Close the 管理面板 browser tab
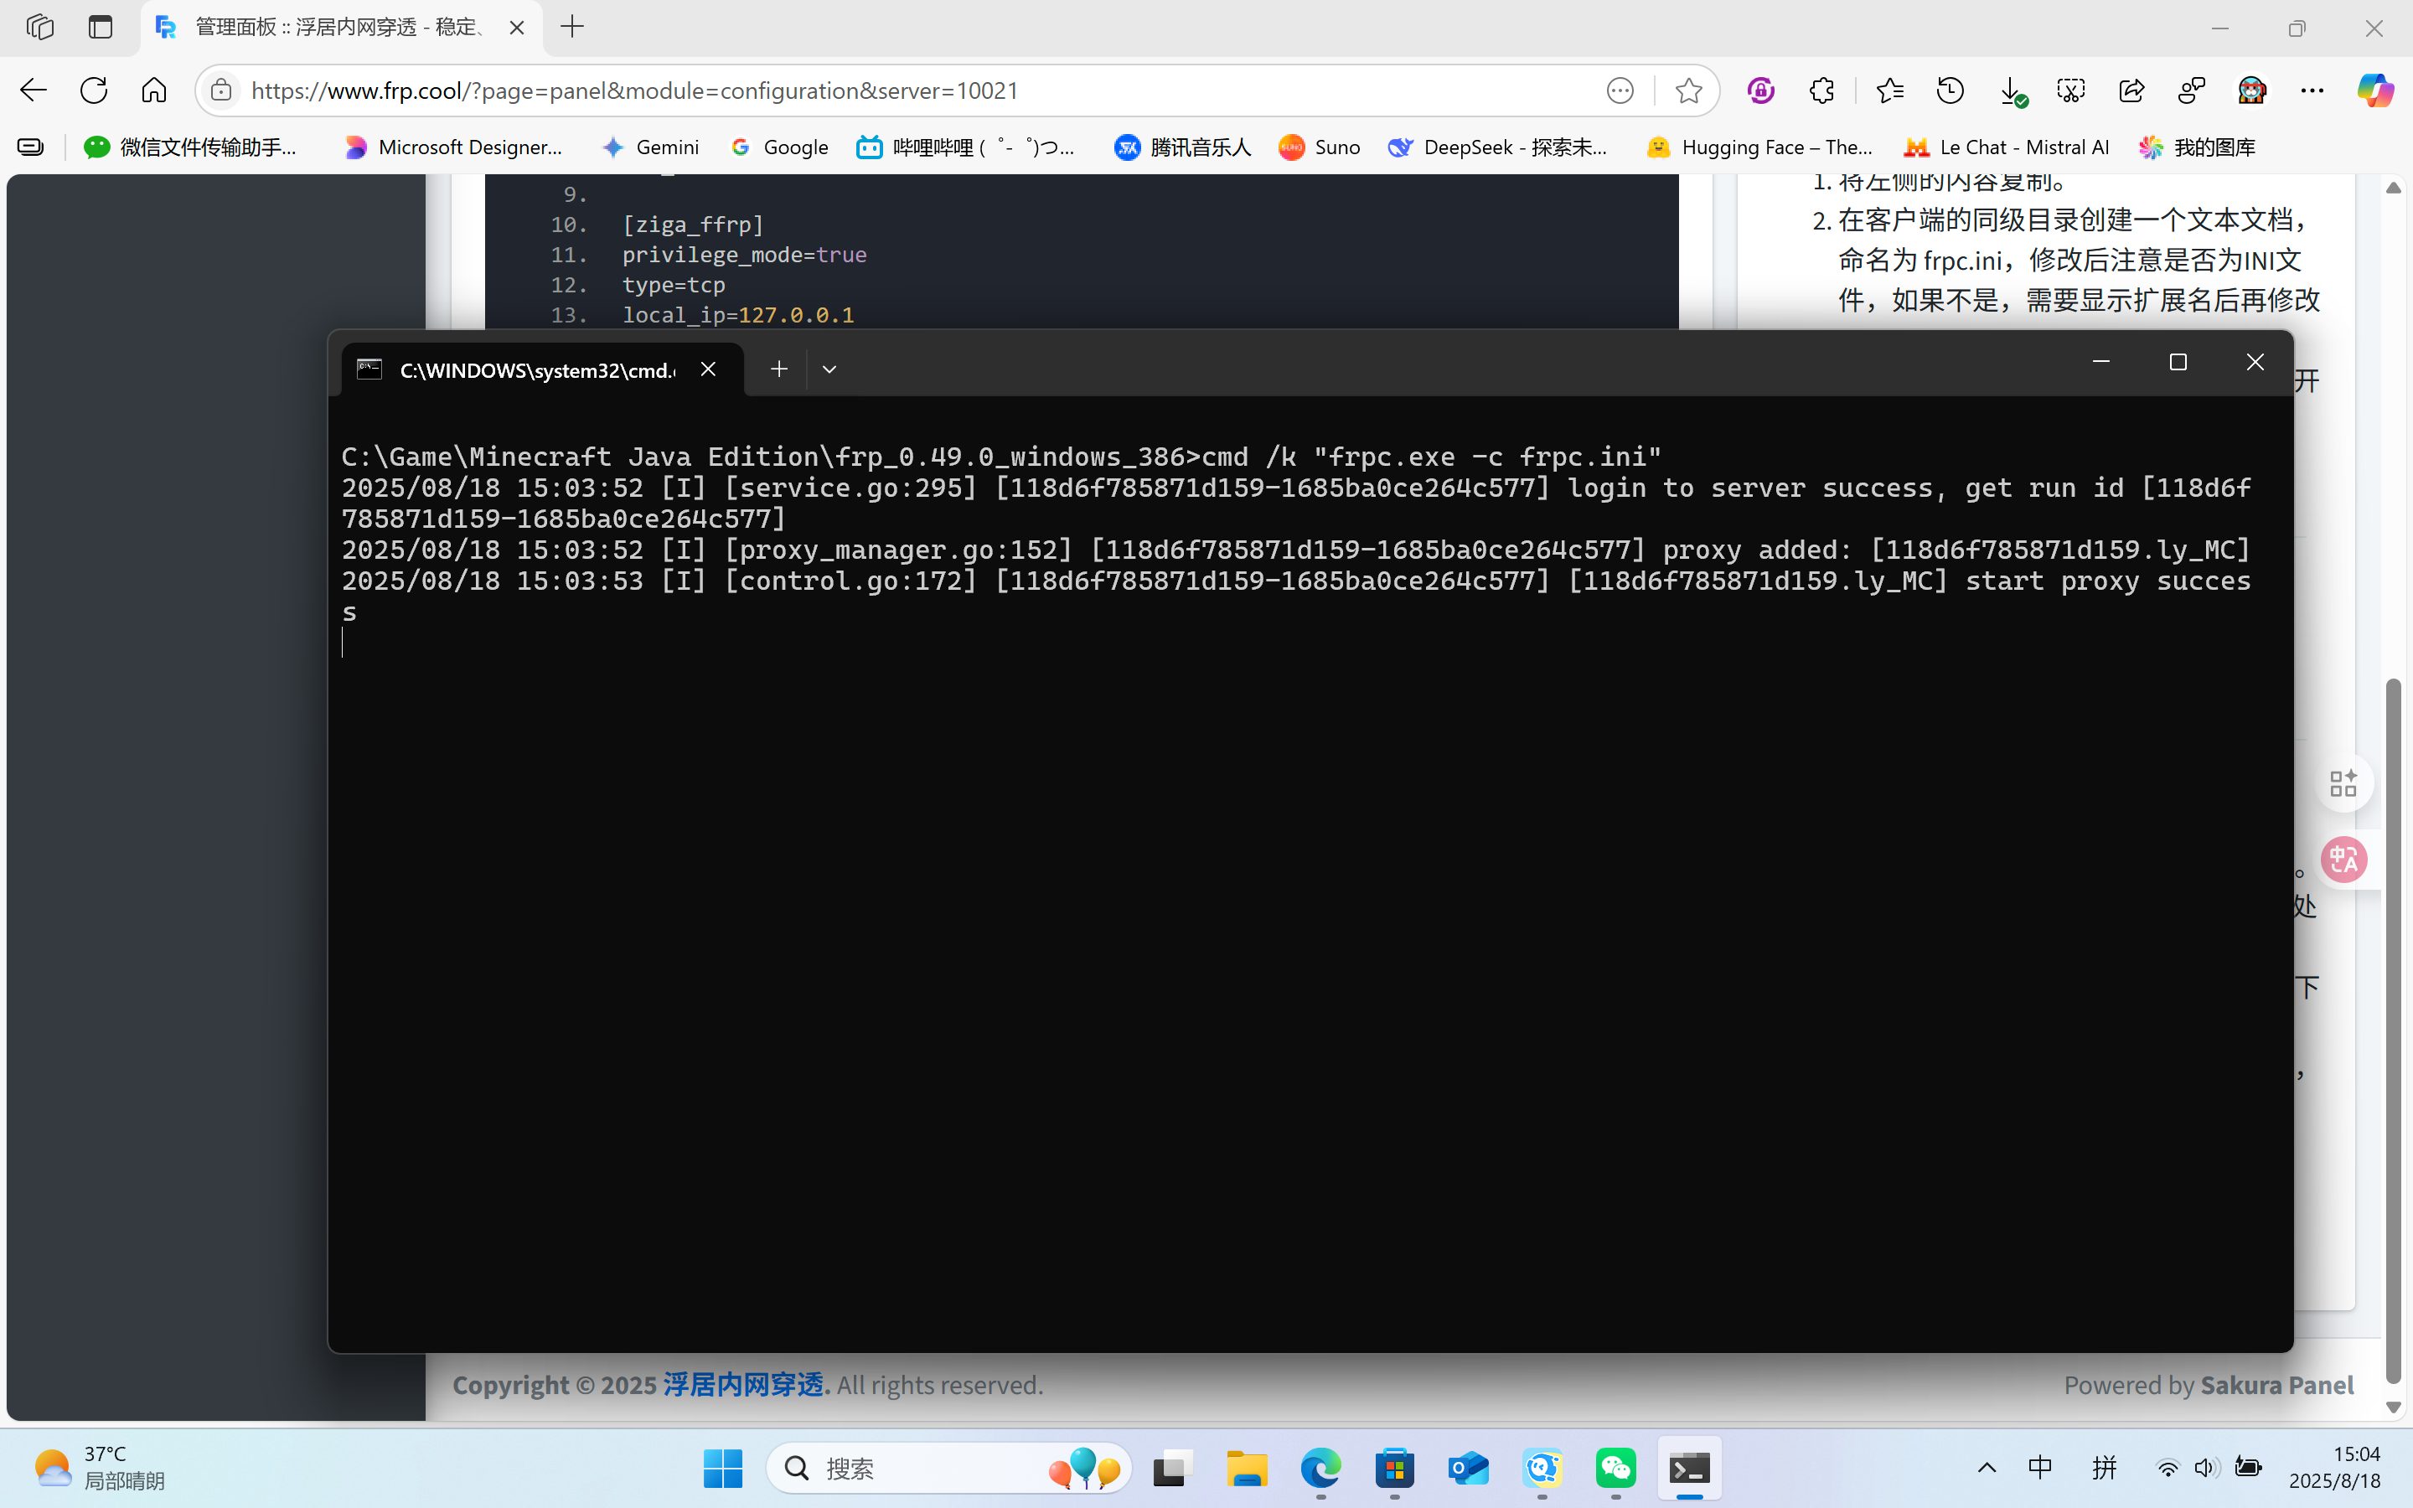 516,28
